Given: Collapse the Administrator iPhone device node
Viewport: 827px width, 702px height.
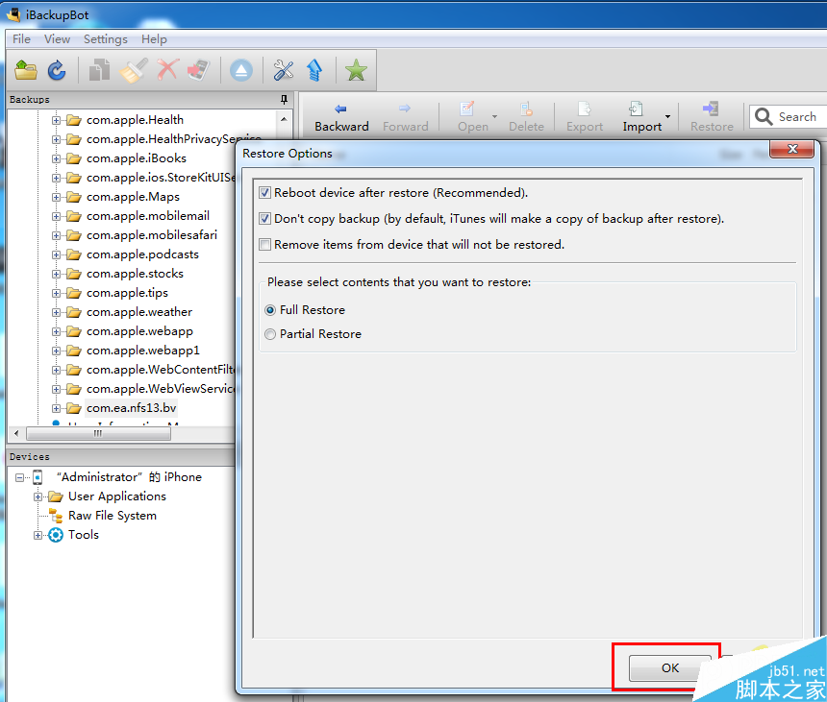Looking at the screenshot, I should pos(19,477).
